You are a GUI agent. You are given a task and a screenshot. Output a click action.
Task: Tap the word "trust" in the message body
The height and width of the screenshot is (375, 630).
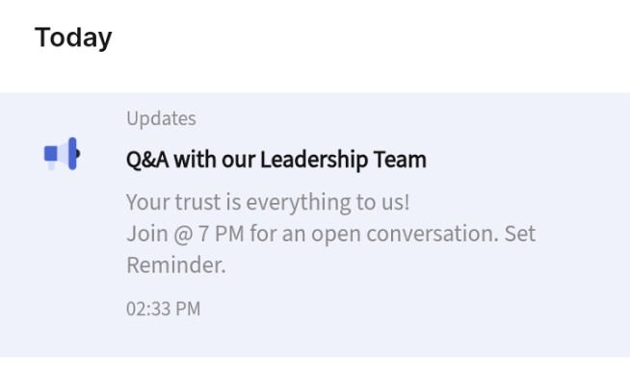click(197, 202)
